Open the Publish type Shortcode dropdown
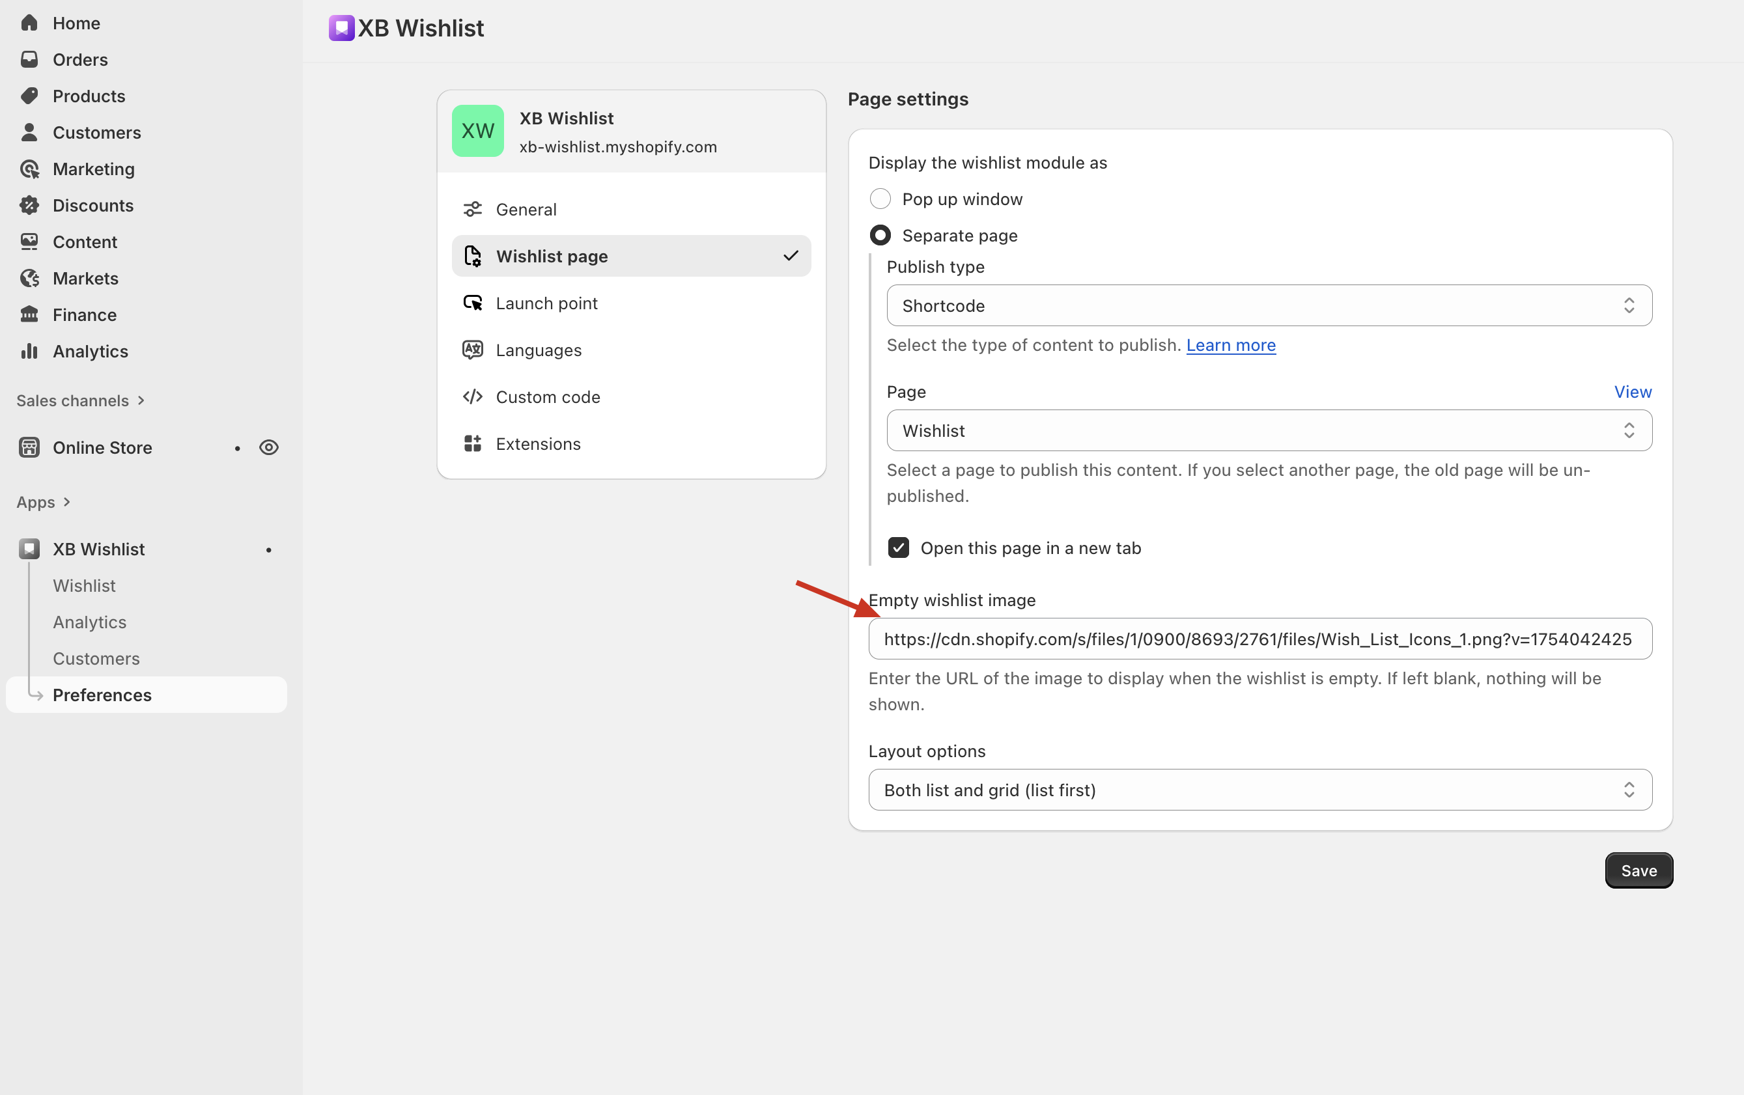Screen dimensions: 1744x1095 point(1269,305)
